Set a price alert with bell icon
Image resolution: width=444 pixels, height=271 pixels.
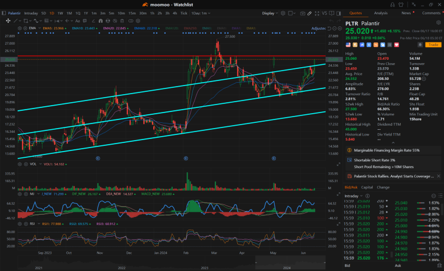[x=420, y=45]
